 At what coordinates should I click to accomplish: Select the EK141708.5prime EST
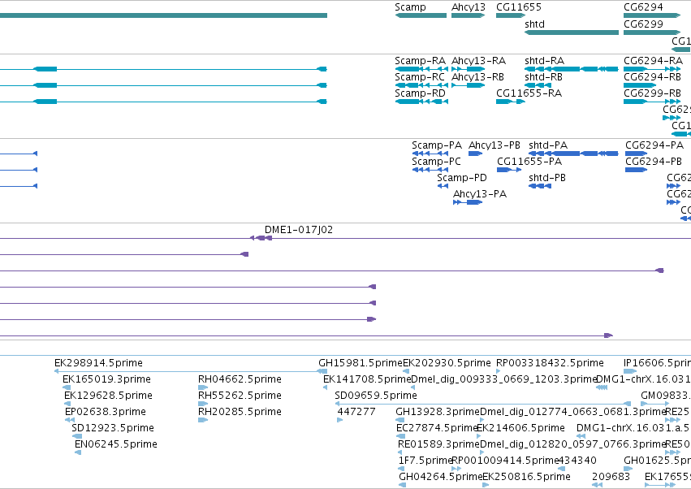(326, 387)
